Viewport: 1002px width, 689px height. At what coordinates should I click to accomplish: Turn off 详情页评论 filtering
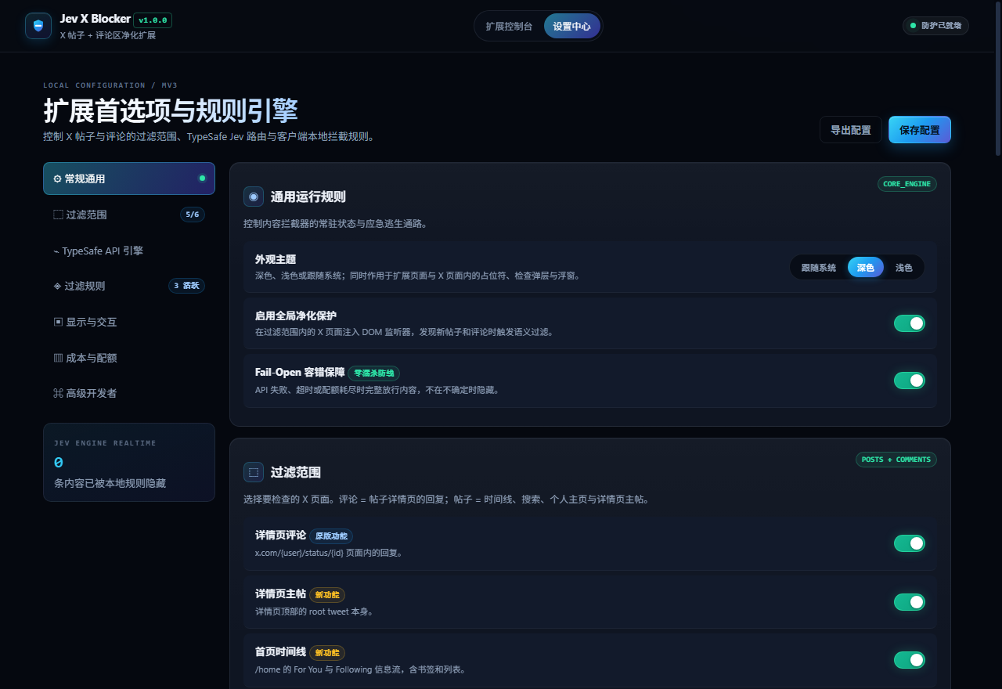(910, 543)
